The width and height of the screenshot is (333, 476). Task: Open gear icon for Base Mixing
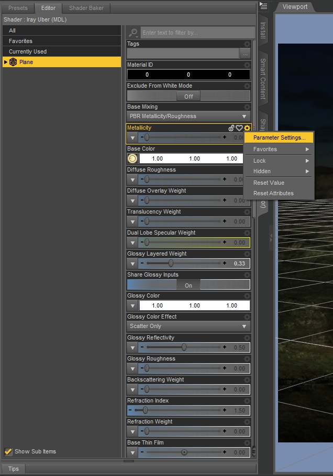click(x=247, y=107)
